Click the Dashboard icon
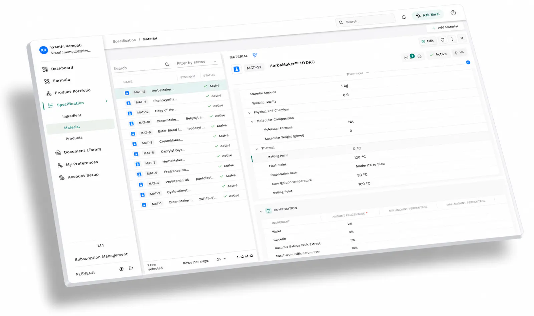Image resolution: width=534 pixels, height=316 pixels. pyautogui.click(x=45, y=69)
